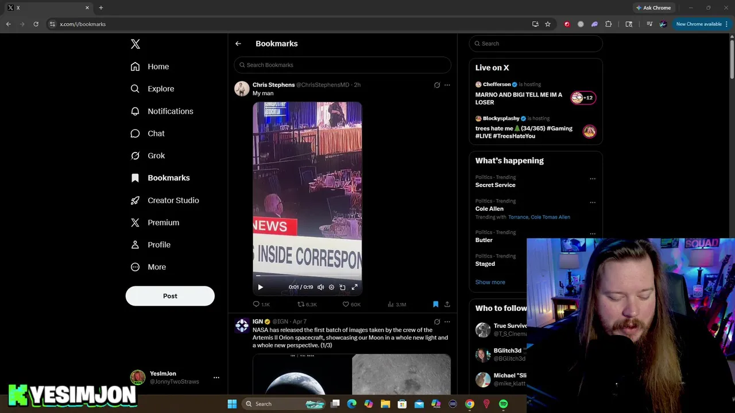Like the Chris Stephens post (60K)

[x=351, y=305]
